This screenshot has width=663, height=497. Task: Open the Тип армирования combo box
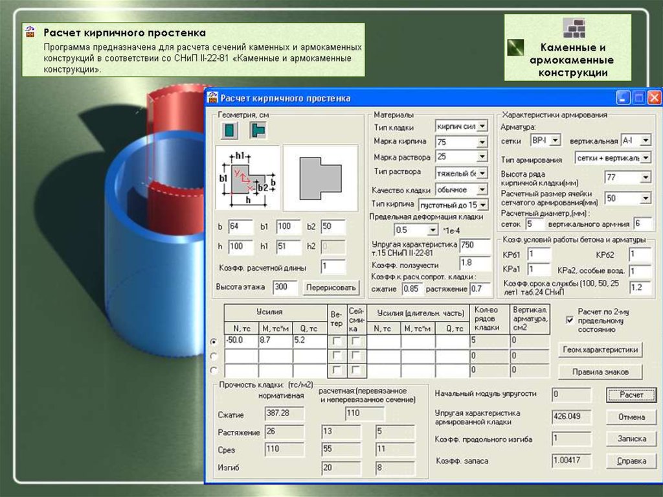(646, 159)
